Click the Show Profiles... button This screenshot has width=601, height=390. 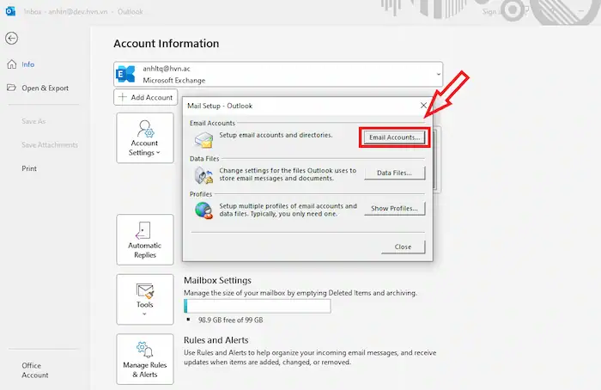[x=394, y=208]
